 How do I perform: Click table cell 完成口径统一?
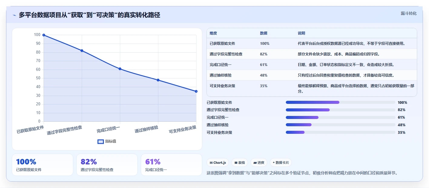(220, 65)
